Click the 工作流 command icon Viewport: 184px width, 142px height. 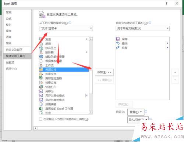[41, 65]
